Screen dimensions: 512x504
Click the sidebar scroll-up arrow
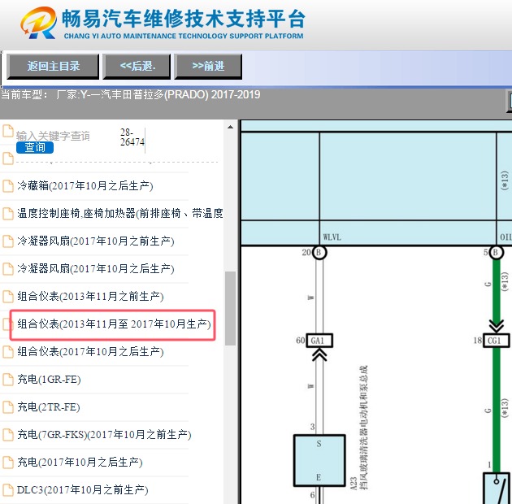point(230,127)
